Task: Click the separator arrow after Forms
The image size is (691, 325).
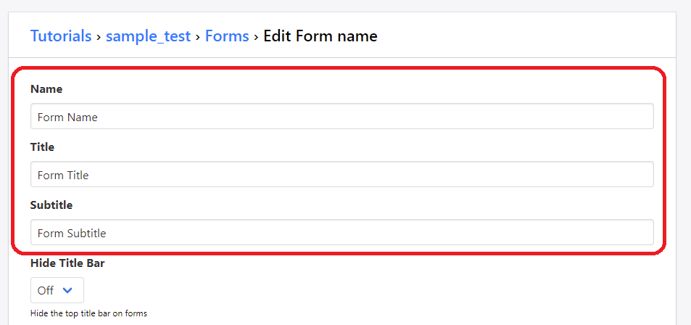Action: [256, 36]
